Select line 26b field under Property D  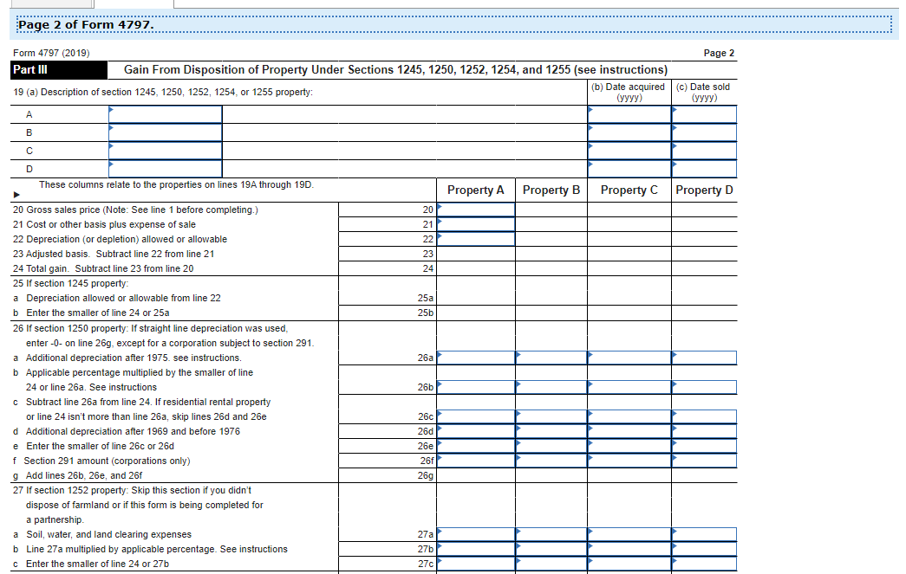pos(704,387)
